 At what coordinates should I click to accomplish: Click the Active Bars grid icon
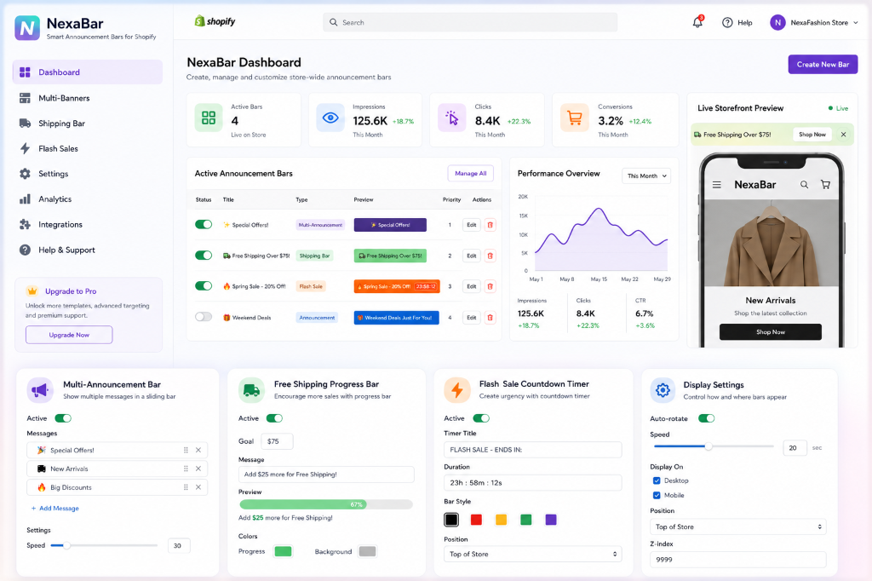[x=209, y=118]
